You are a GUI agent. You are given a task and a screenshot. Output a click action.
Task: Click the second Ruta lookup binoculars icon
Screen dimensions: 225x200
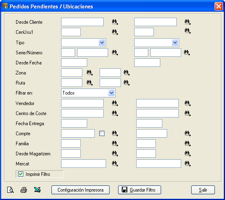coord(127,83)
